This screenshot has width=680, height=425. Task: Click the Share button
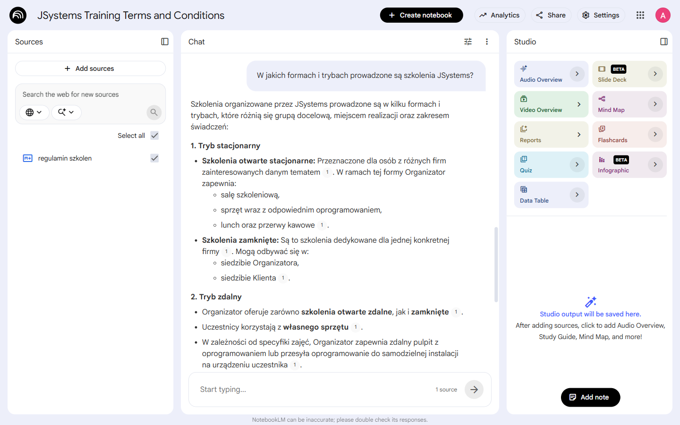click(x=551, y=15)
